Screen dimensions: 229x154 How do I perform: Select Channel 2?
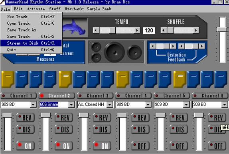[57, 96]
